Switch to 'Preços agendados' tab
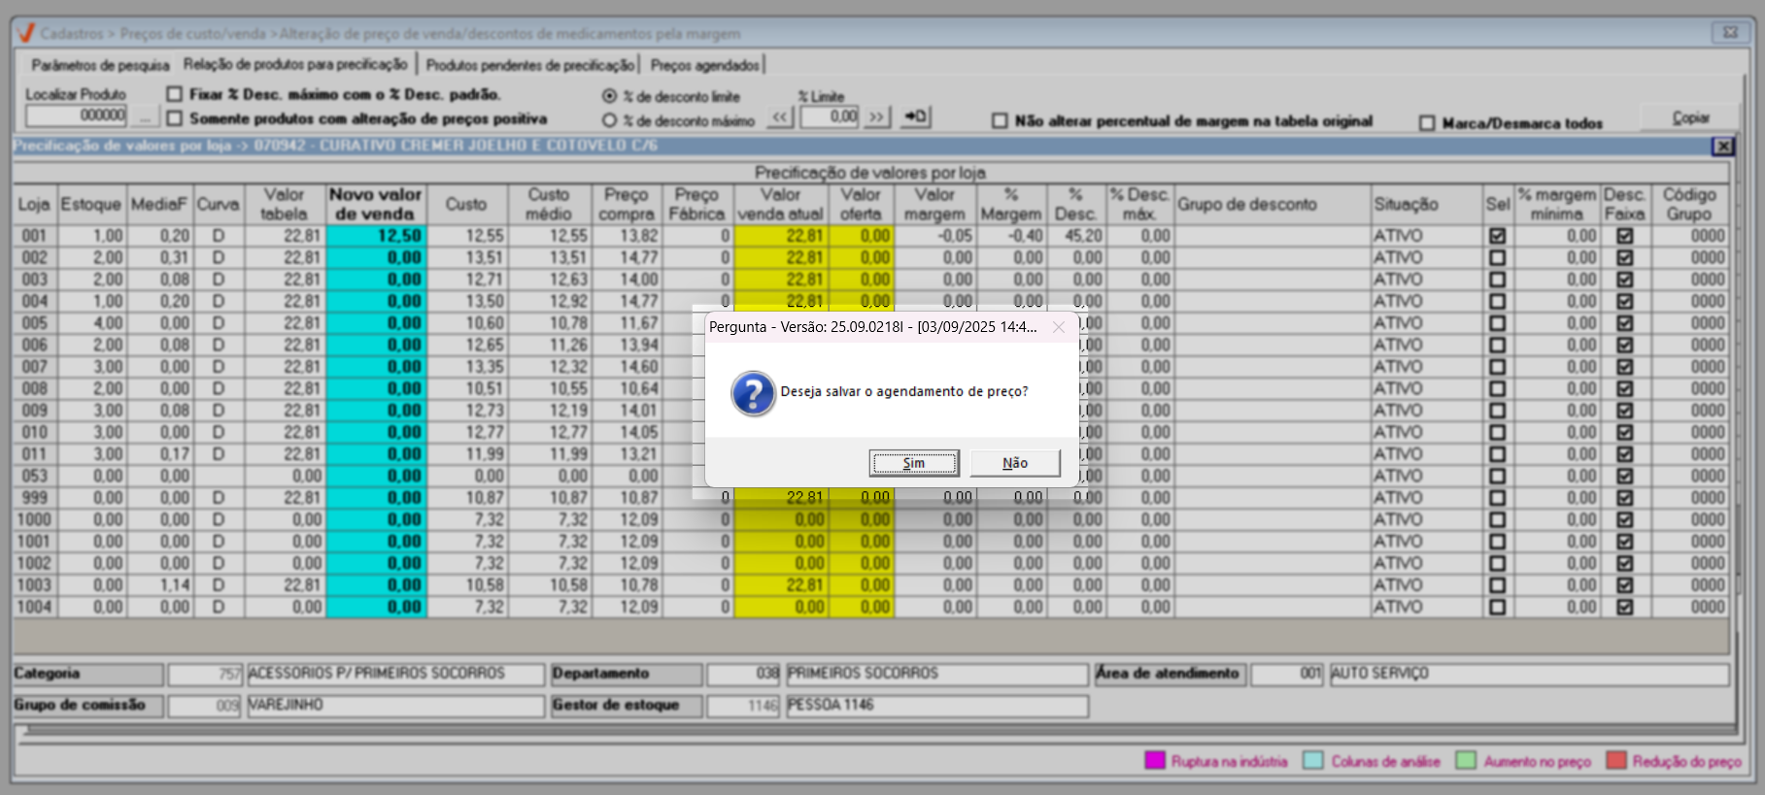Screen dimensions: 1765x795 (704, 65)
